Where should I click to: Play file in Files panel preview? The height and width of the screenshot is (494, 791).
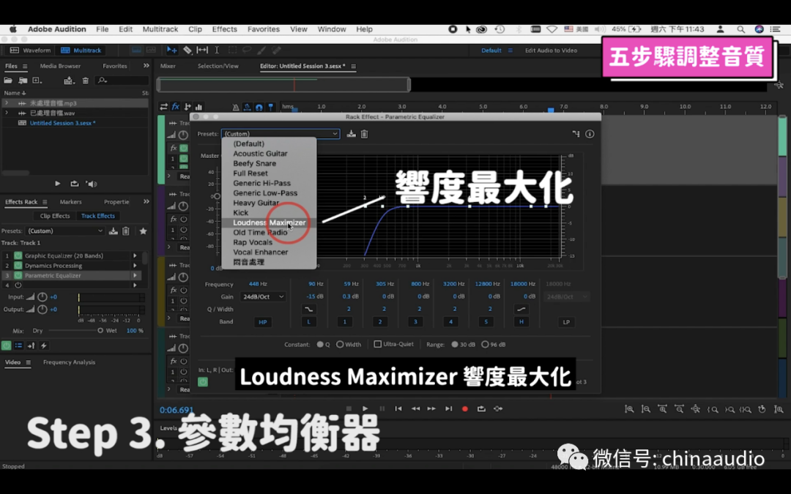pyautogui.click(x=58, y=184)
